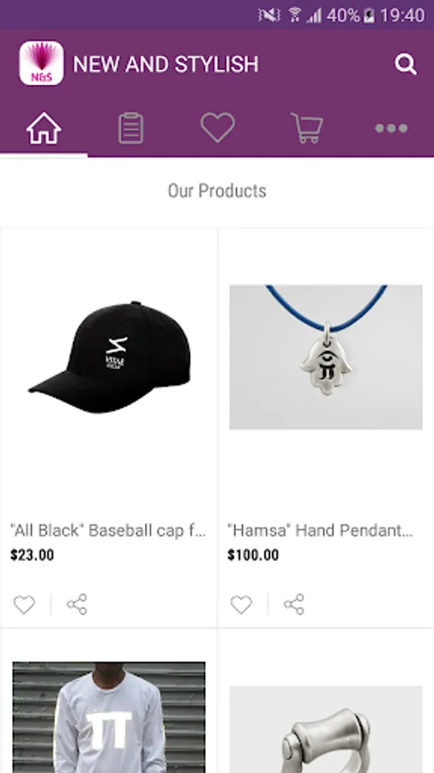Select the "Hamsa" Hand Pendant title
The width and height of the screenshot is (434, 773).
tap(320, 531)
